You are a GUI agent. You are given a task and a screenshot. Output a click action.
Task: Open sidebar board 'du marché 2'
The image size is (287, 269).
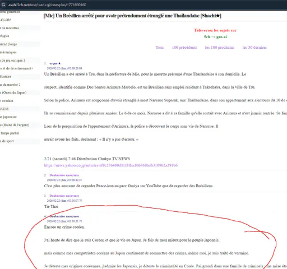(x=10, y=85)
